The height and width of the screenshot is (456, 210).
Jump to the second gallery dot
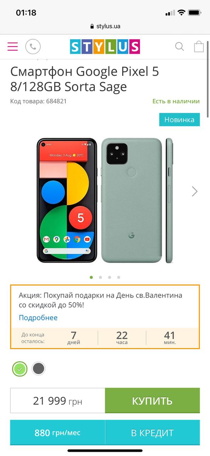tap(101, 277)
